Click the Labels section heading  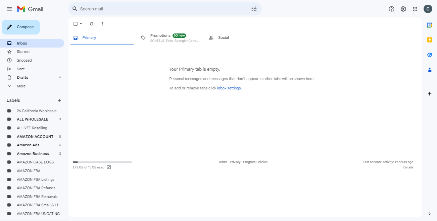click(13, 100)
